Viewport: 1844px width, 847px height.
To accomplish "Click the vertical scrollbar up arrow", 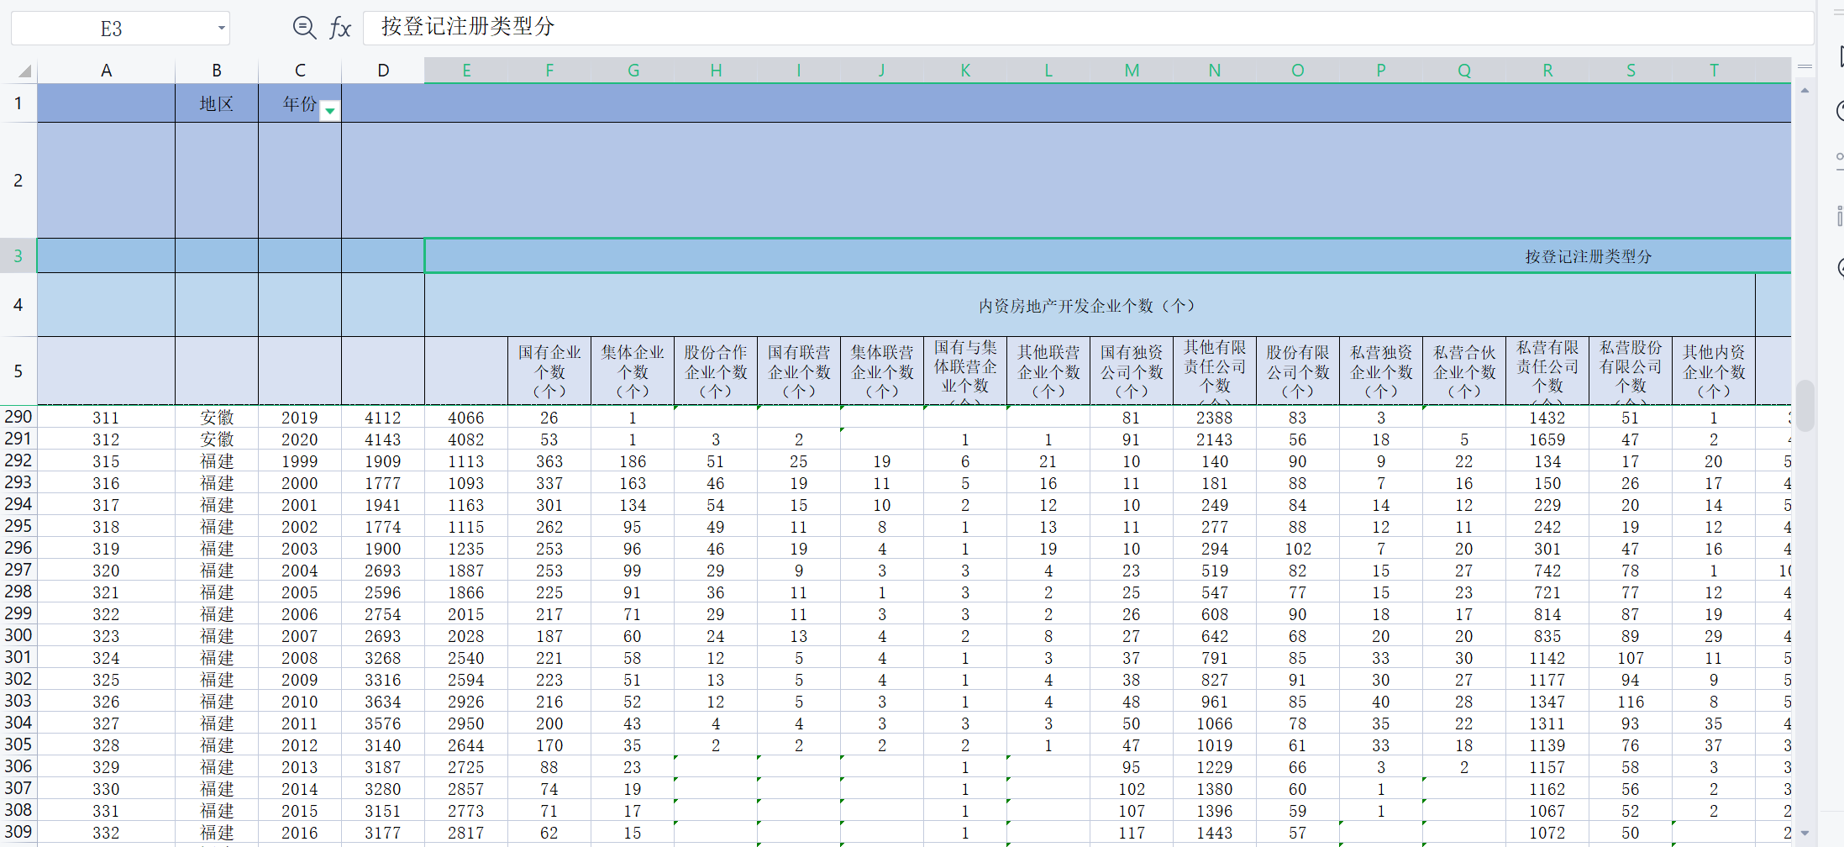I will [x=1805, y=90].
